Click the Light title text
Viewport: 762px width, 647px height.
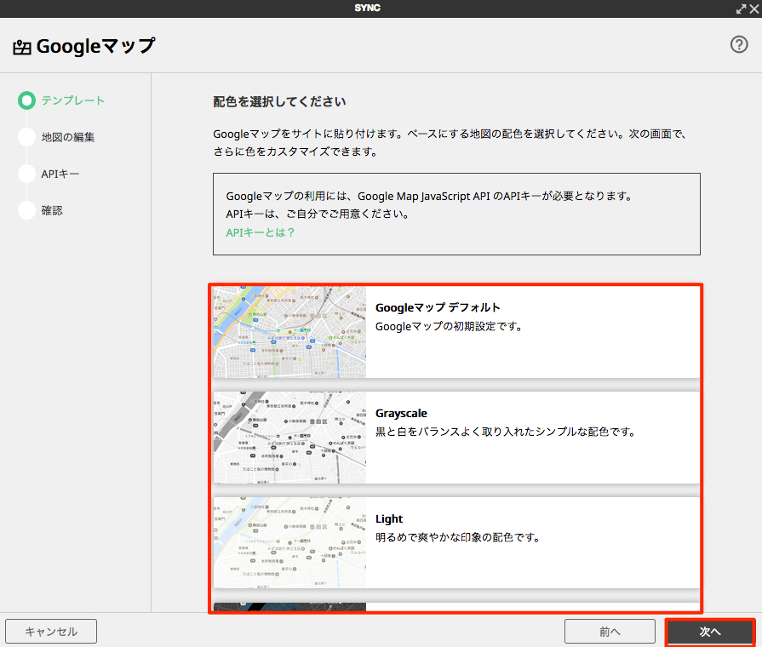click(x=389, y=519)
